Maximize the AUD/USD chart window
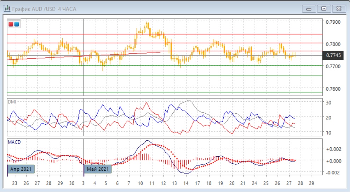 (323, 9)
